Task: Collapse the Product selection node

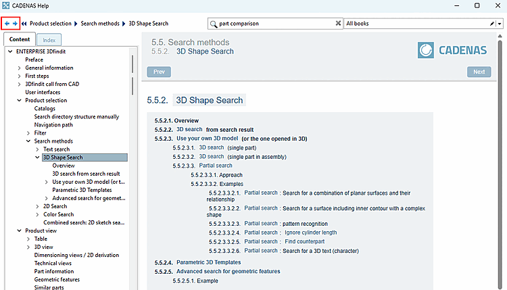Action: pos(19,101)
